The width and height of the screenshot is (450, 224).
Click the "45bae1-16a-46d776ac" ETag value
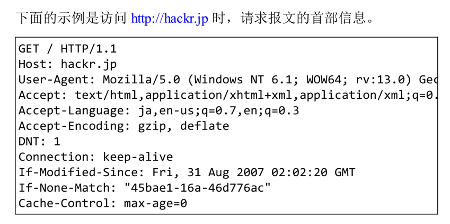[198, 188]
